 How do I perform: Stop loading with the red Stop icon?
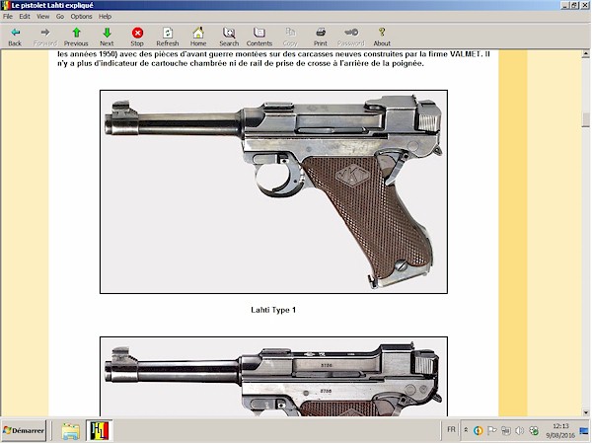coord(137,37)
